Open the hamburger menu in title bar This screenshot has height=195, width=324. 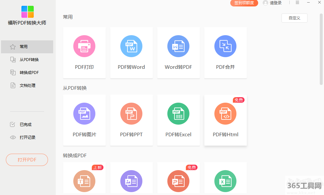pos(297,3)
